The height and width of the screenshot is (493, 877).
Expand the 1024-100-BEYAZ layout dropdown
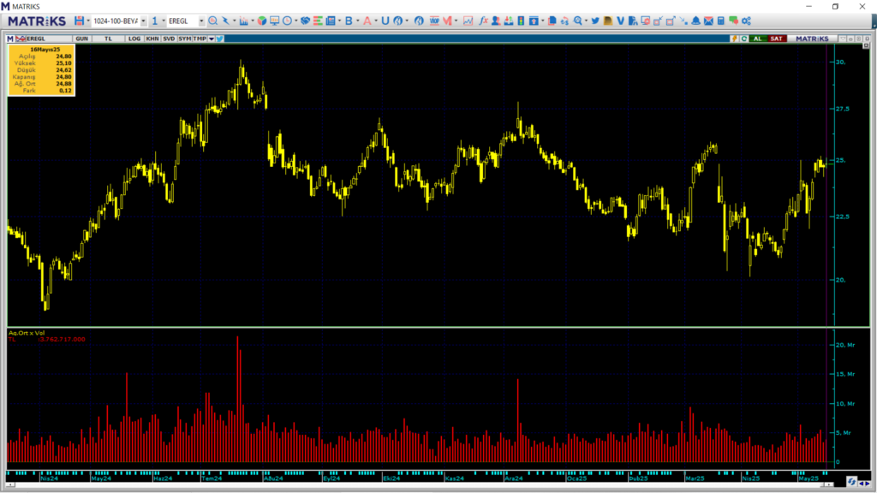point(143,21)
